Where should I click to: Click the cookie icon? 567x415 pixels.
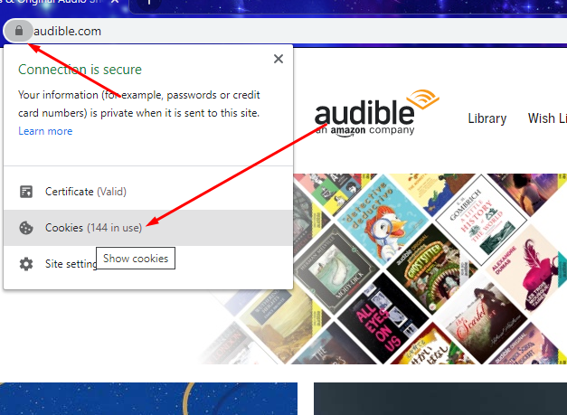(26, 228)
